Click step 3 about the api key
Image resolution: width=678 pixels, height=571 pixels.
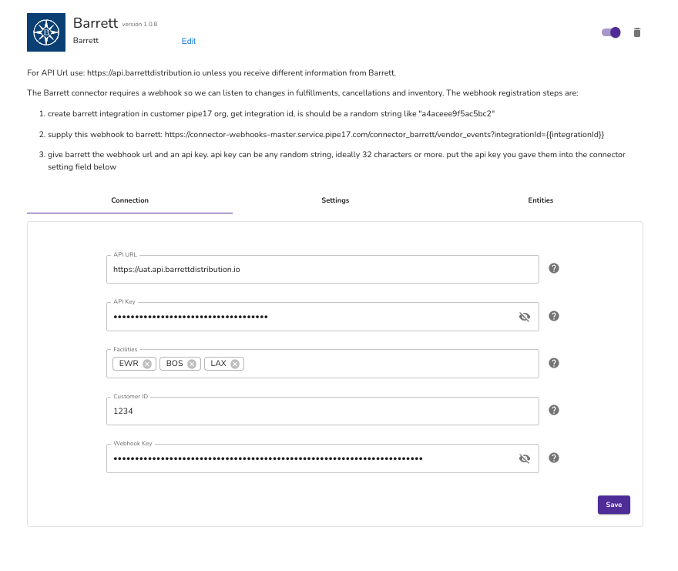tap(337, 160)
